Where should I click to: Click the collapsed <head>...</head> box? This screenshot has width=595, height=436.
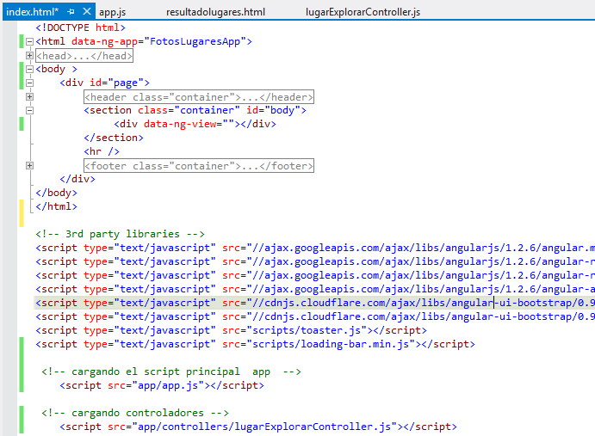point(84,56)
